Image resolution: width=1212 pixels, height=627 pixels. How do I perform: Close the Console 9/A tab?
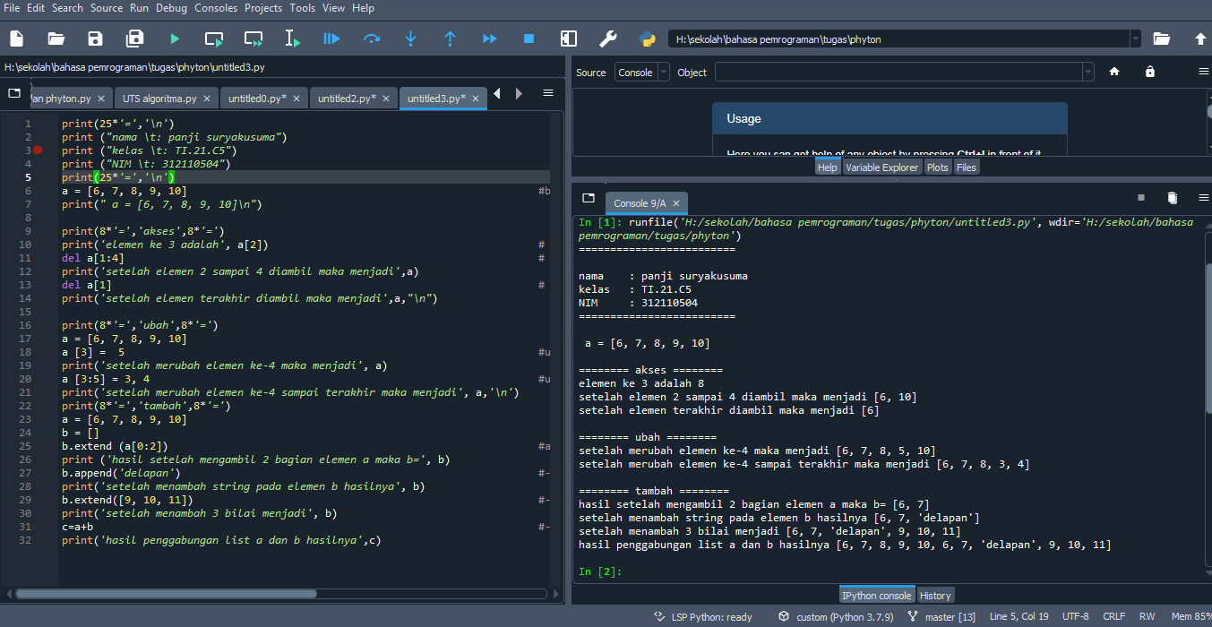677,203
